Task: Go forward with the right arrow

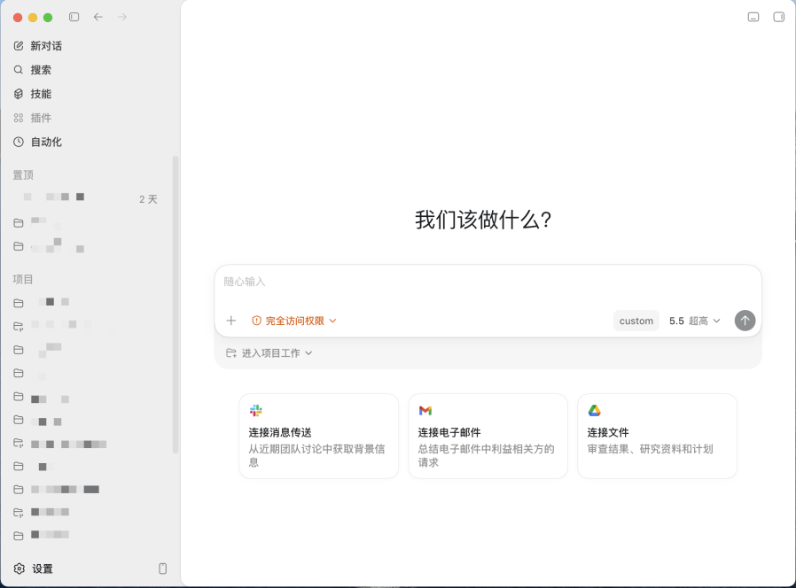Action: (122, 17)
